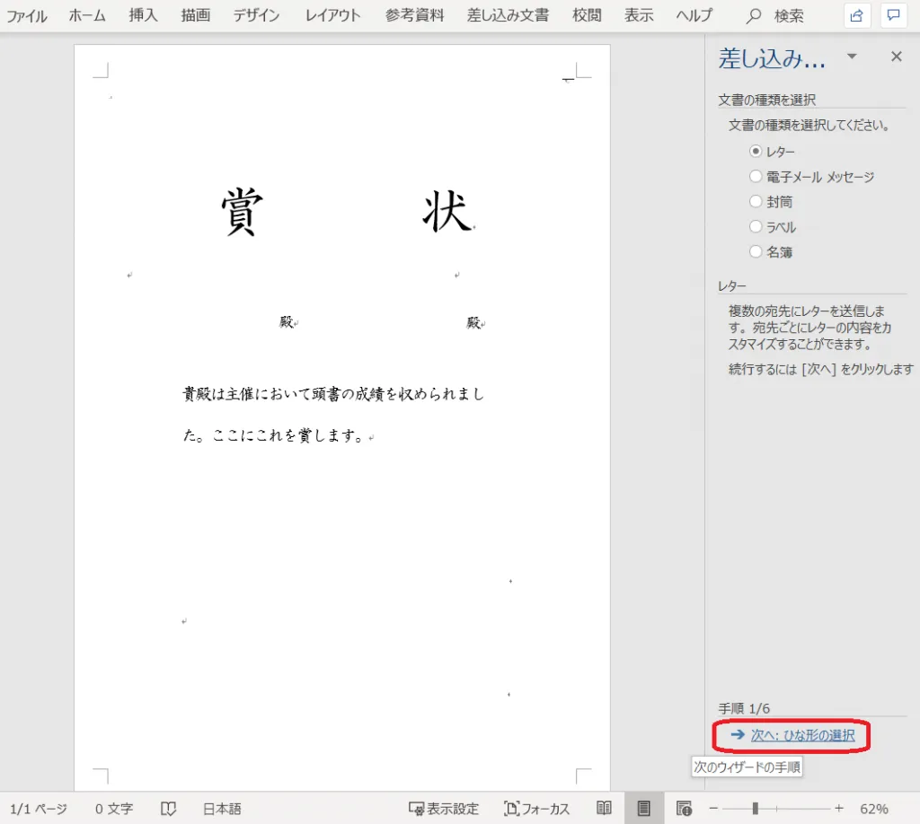Select the ラベル radio option

[x=756, y=227]
